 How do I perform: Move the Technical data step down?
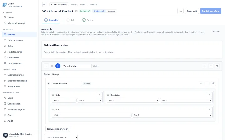(x=211, y=66)
